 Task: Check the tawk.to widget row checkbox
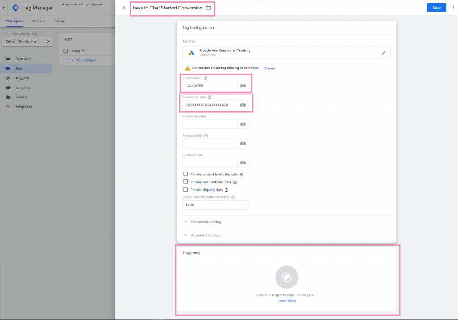pos(65,60)
